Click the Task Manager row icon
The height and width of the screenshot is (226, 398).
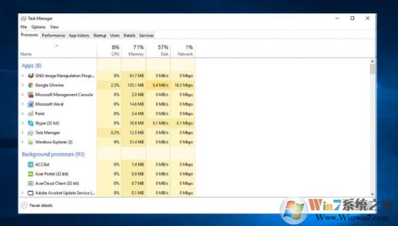point(31,132)
